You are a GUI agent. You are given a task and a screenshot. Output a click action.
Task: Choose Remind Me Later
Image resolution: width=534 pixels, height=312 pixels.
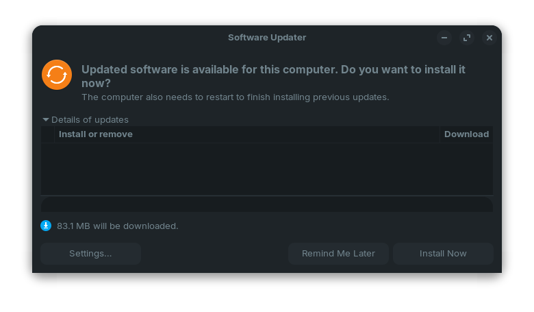click(338, 254)
